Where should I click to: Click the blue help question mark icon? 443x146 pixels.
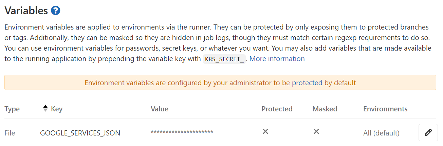click(x=56, y=11)
